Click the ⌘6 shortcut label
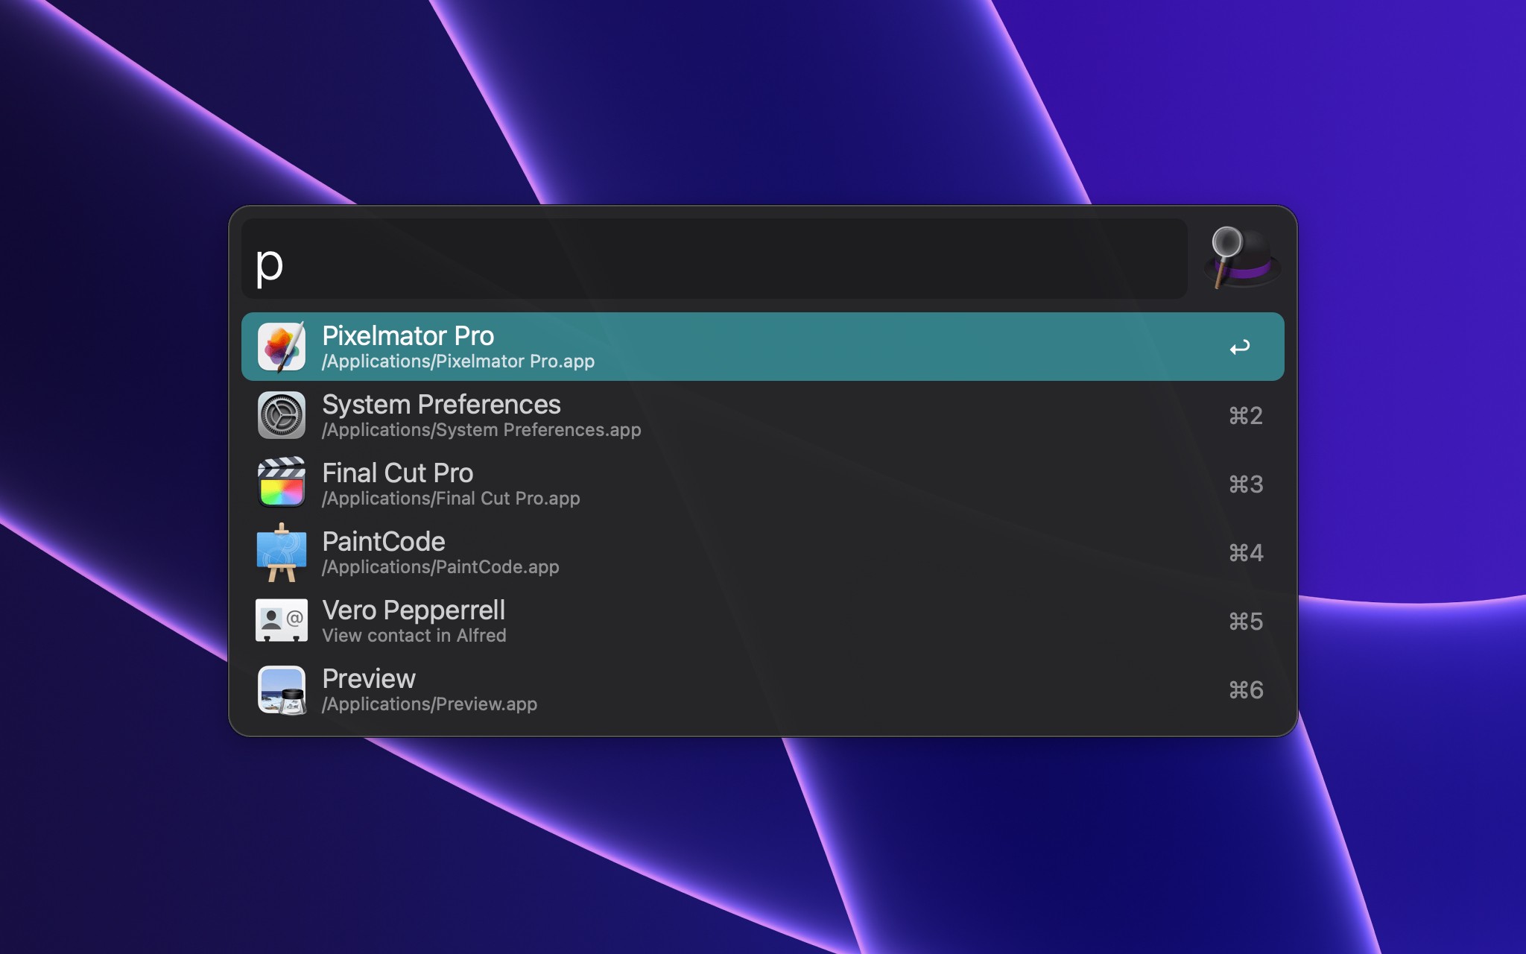Viewport: 1526px width, 954px height. (1246, 690)
